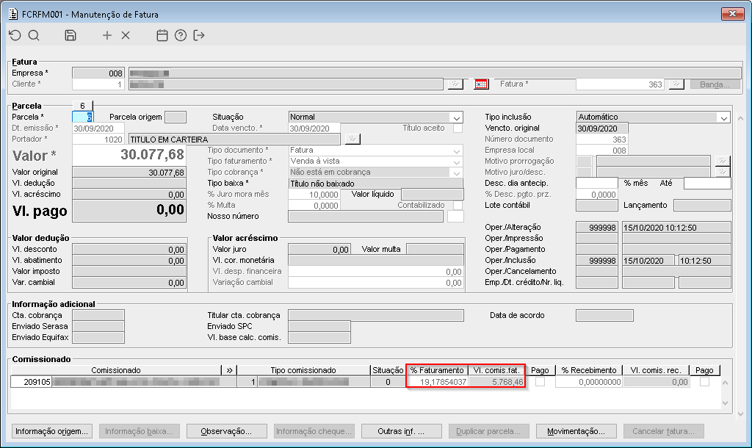Viewport: 752px width, 448px height.
Task: Click the Observação... button
Action: pyautogui.click(x=226, y=431)
